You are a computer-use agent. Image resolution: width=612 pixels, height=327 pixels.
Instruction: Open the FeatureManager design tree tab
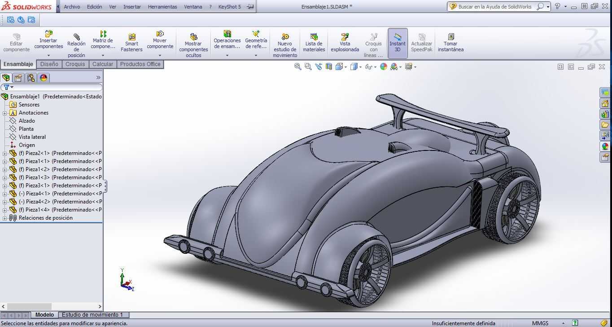(x=6, y=78)
